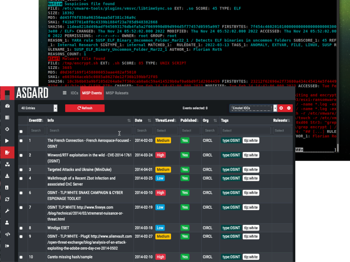
Task: Click the play icon in the sidebar
Action: click(x=7, y=141)
